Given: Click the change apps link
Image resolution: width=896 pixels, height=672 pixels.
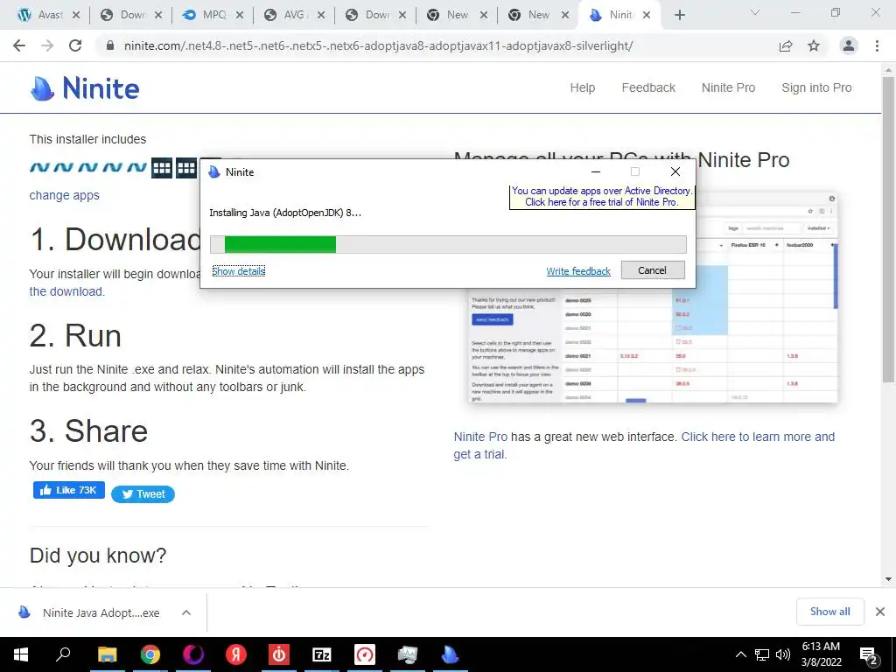Looking at the screenshot, I should (x=64, y=195).
